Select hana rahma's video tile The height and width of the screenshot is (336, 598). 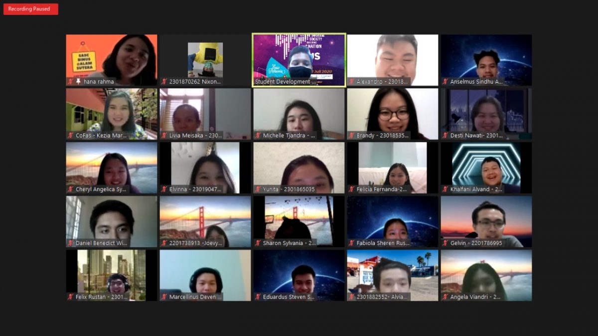pos(112,60)
